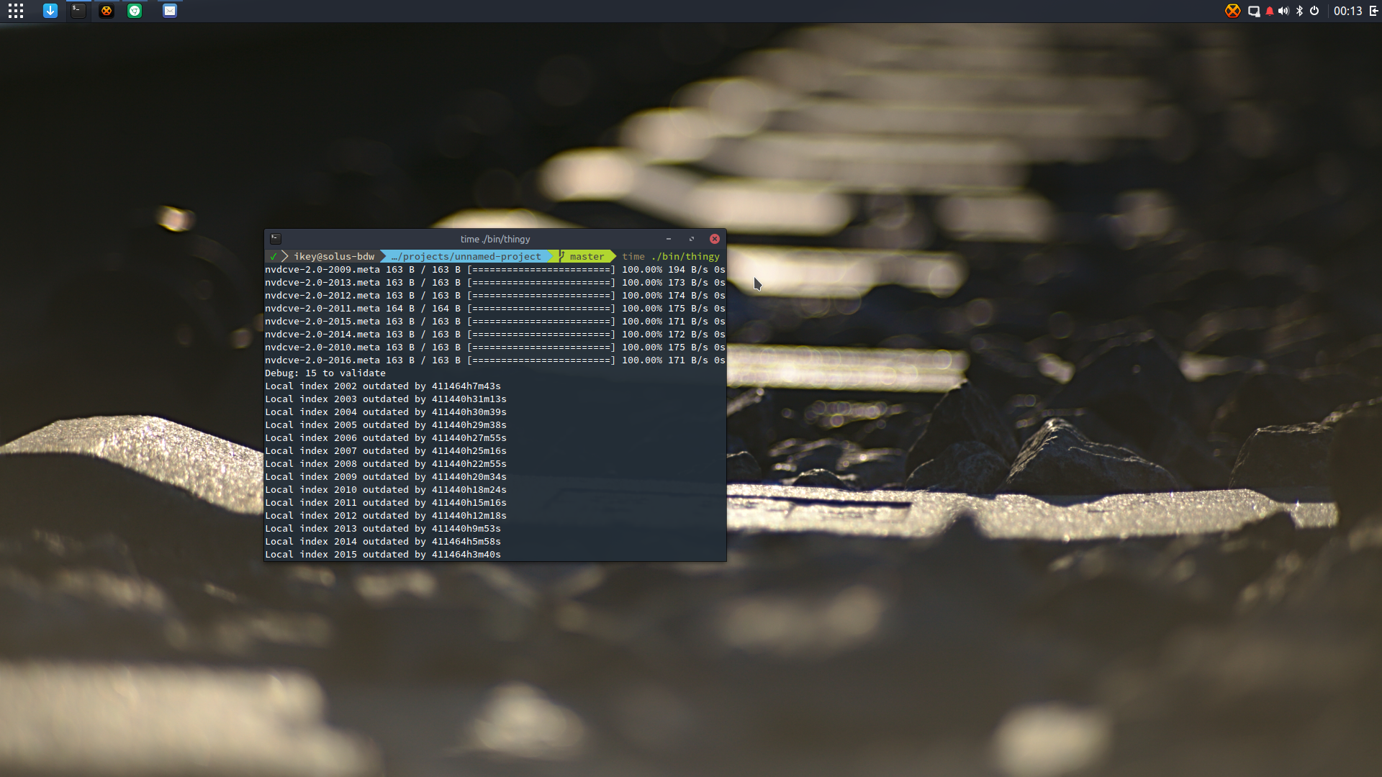Click 'Local index 2003 outdated' line
Viewport: 1382px width, 777px height.
click(x=386, y=399)
